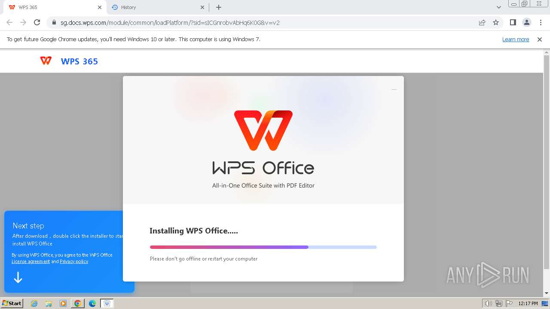This screenshot has height=309, width=550.
Task: Go back to previous page
Action: coord(9,22)
